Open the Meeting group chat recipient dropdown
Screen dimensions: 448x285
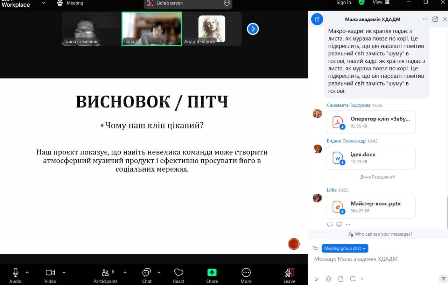coord(345,248)
